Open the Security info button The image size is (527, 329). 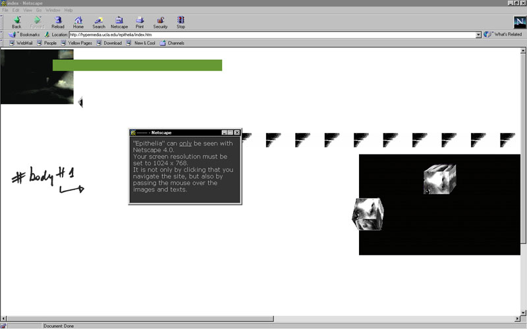[160, 22]
